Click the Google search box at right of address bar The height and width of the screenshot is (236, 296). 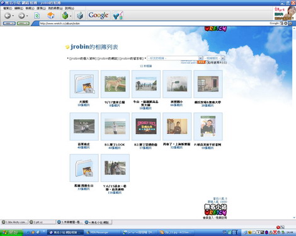(275, 23)
